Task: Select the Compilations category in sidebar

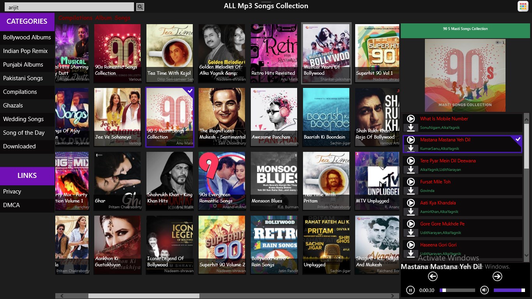Action: (x=27, y=92)
